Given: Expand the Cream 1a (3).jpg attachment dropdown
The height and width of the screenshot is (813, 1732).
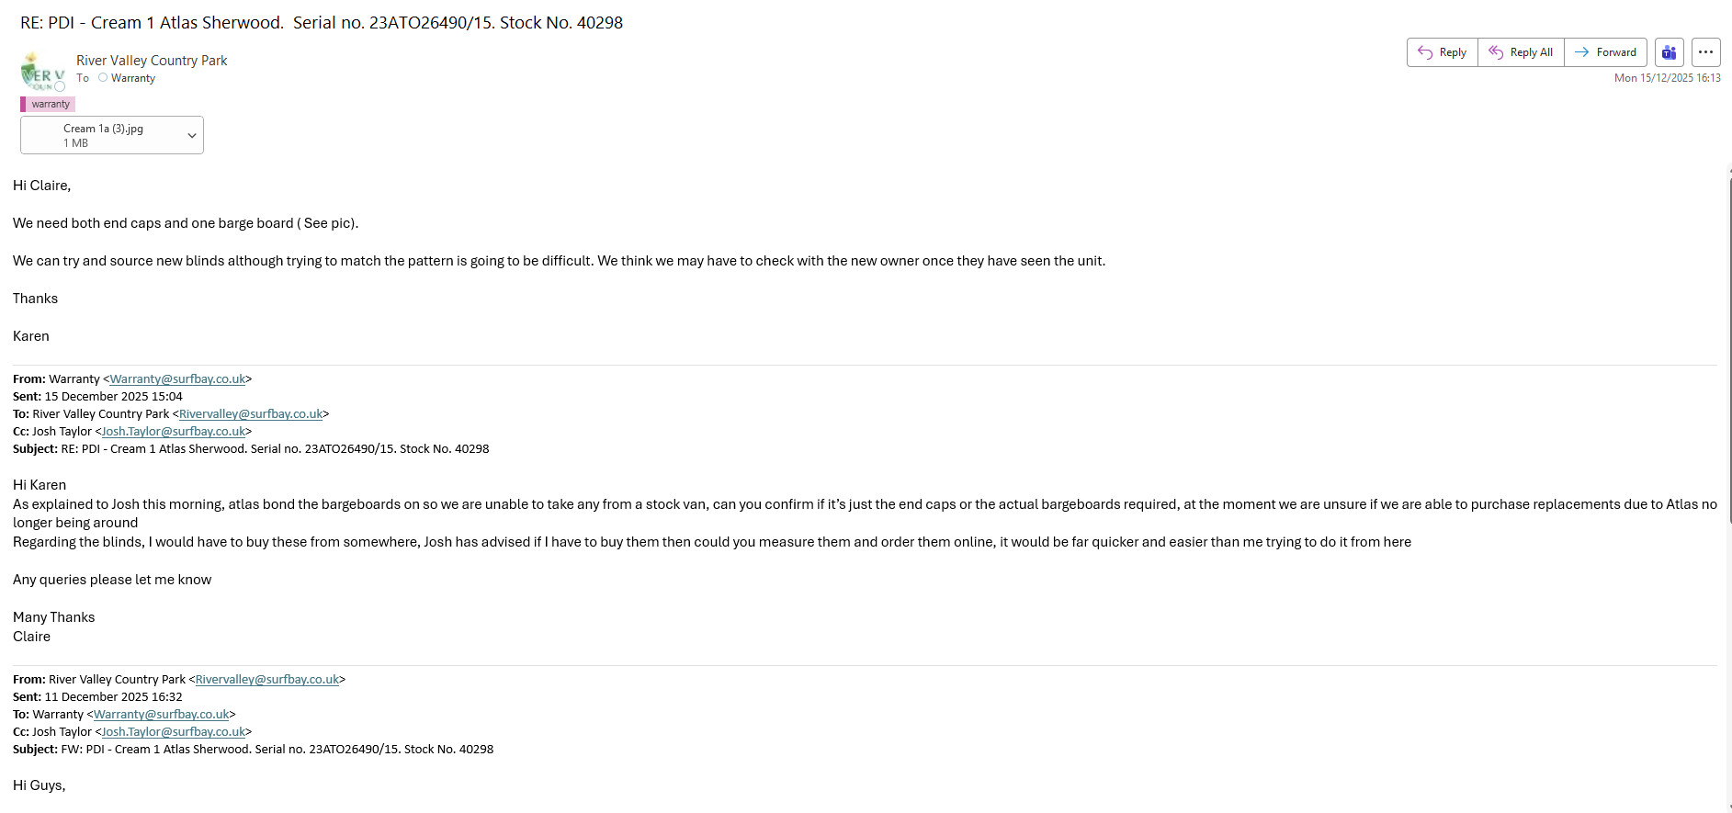Looking at the screenshot, I should (x=192, y=135).
